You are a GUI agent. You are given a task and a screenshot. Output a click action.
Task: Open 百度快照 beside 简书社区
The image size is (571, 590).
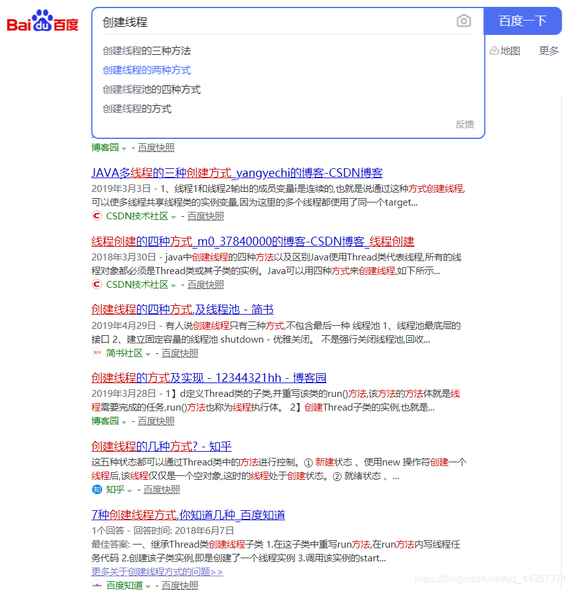180,353
